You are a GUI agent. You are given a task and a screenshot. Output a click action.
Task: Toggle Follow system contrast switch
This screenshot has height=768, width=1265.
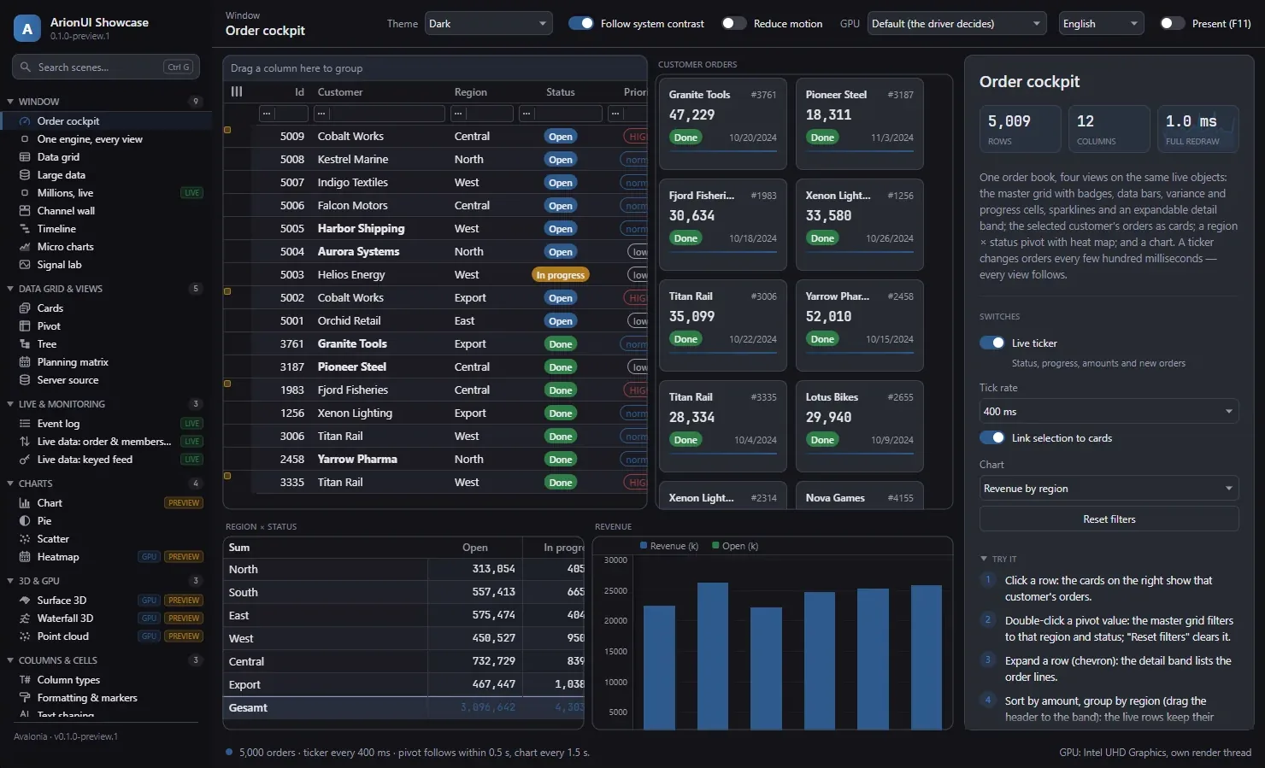pyautogui.click(x=581, y=23)
